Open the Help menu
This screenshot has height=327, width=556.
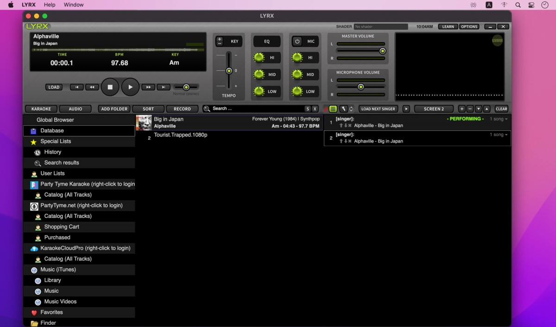[x=50, y=5]
